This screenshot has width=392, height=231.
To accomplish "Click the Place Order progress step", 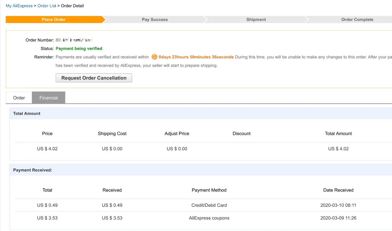I will click(x=54, y=19).
